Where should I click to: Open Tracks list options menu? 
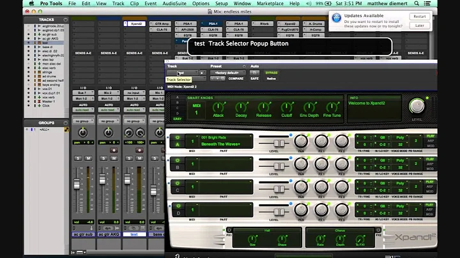click(65, 20)
